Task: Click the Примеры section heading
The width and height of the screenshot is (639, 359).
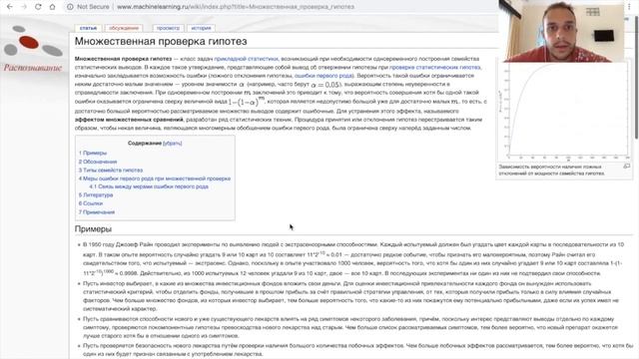Action: [x=93, y=229]
